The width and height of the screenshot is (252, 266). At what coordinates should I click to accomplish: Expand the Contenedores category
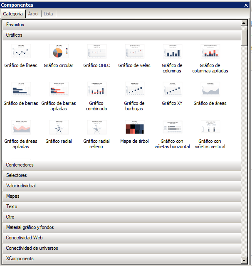pyautogui.click(x=121, y=165)
